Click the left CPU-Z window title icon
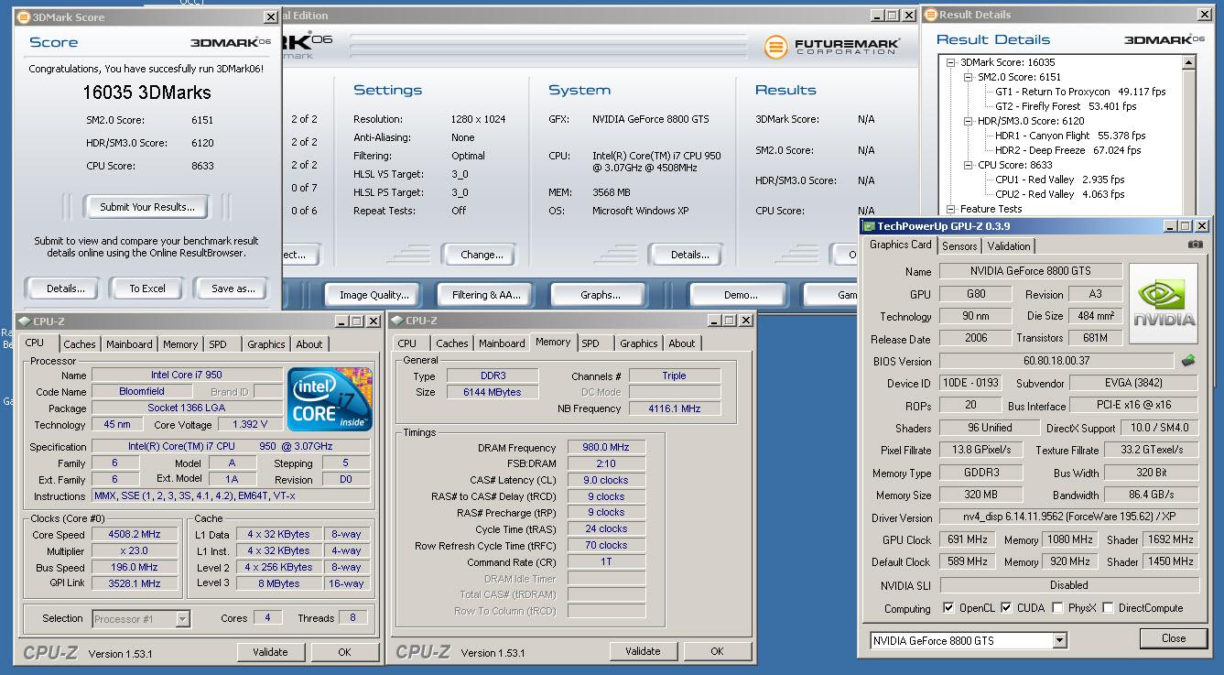 point(23,321)
